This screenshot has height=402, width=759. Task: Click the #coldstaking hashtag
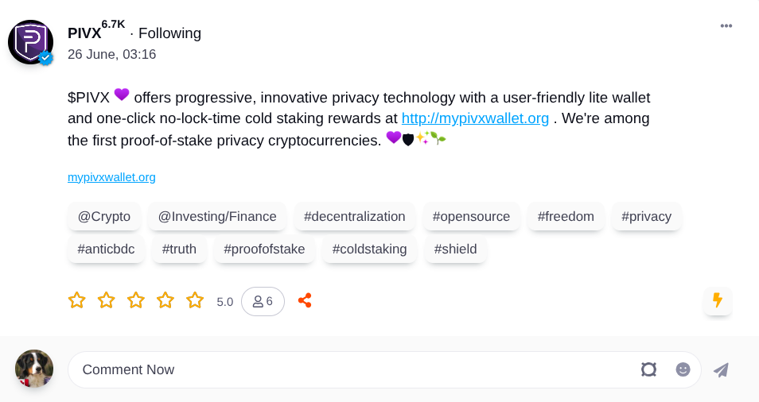click(369, 249)
